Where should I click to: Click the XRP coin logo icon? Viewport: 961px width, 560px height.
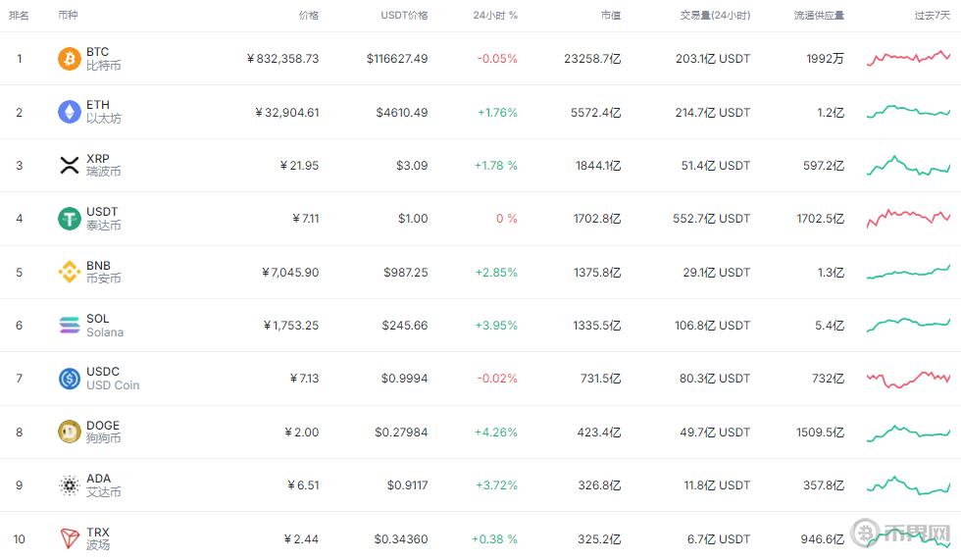click(69, 166)
